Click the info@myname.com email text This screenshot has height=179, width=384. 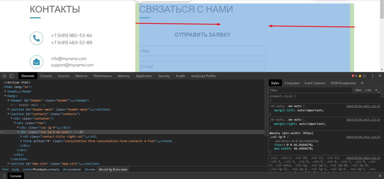click(69, 59)
